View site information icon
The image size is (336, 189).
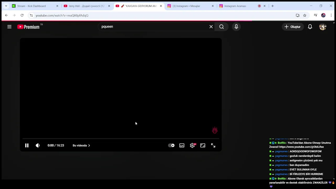[31, 15]
